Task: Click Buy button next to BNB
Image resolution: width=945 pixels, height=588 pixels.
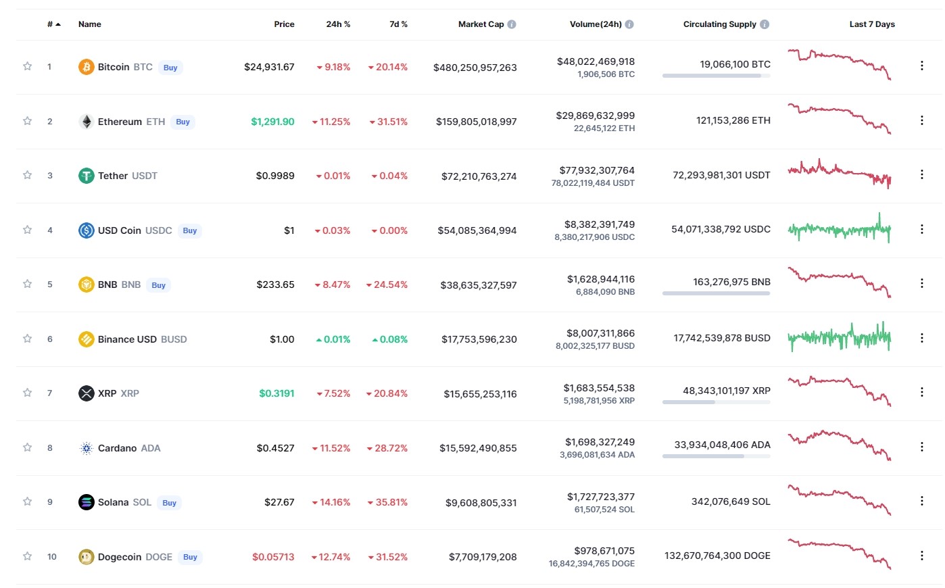Action: click(158, 285)
